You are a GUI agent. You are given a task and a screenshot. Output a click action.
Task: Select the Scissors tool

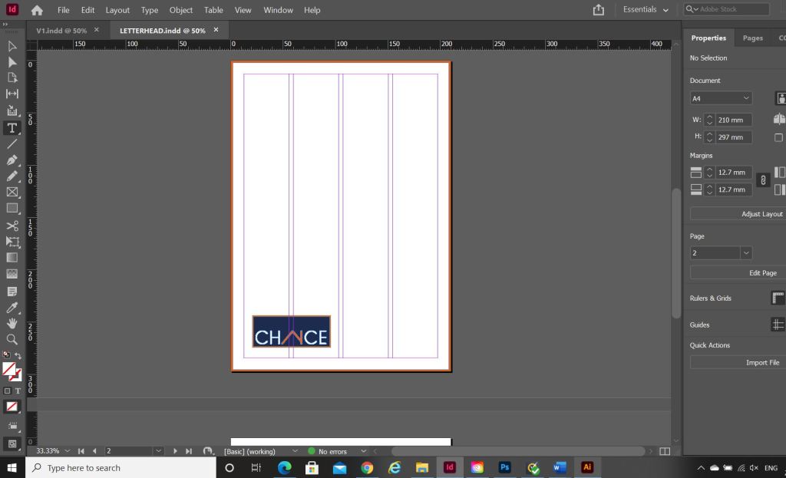[x=12, y=226]
